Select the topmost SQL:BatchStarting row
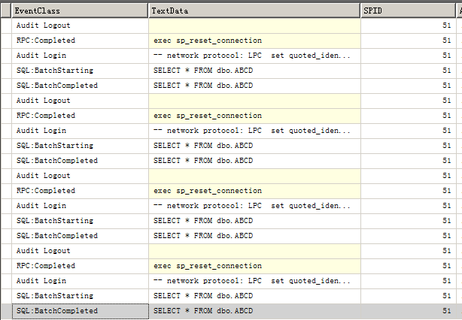The height and width of the screenshot is (320, 462). tap(54, 71)
